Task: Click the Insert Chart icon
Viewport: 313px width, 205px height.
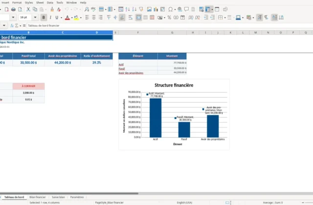Action: (x=156, y=9)
